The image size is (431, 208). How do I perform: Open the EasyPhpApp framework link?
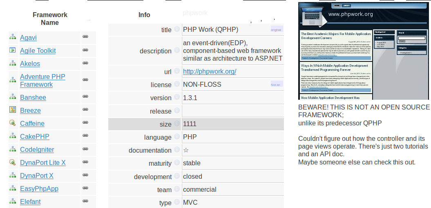39,189
